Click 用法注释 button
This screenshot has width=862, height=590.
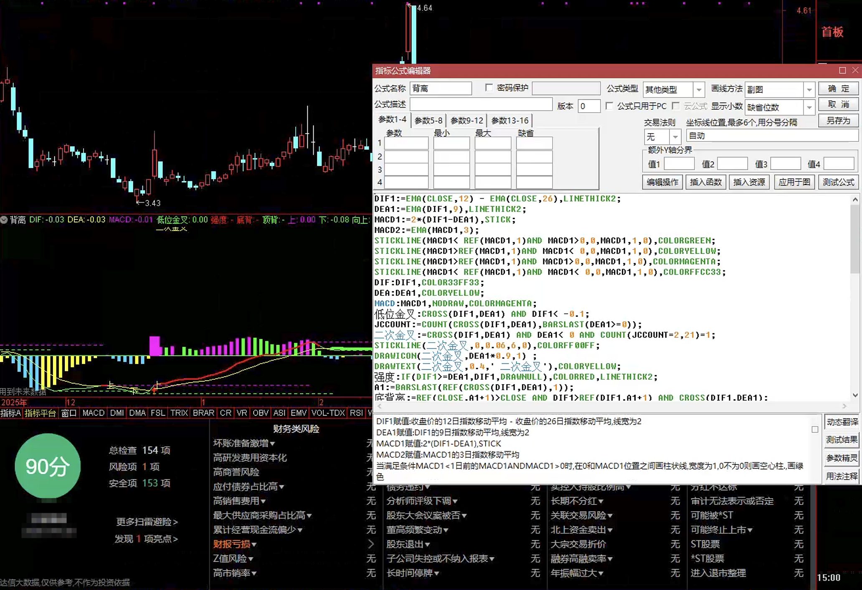[842, 476]
